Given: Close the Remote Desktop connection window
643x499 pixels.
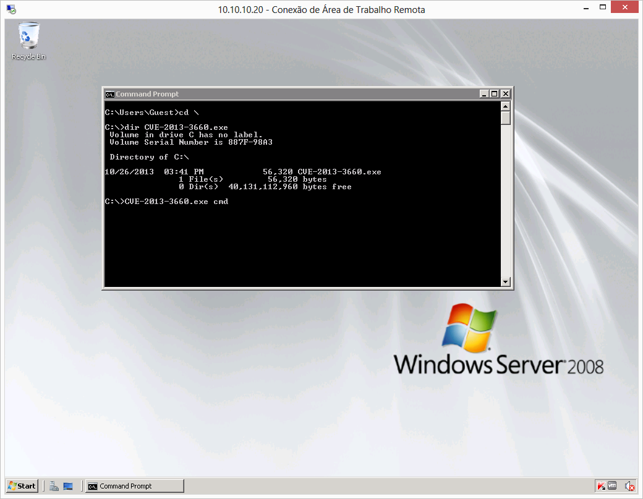Looking at the screenshot, I should tap(624, 7).
